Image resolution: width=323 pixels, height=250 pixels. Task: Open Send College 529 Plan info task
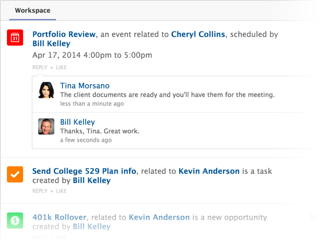(84, 171)
